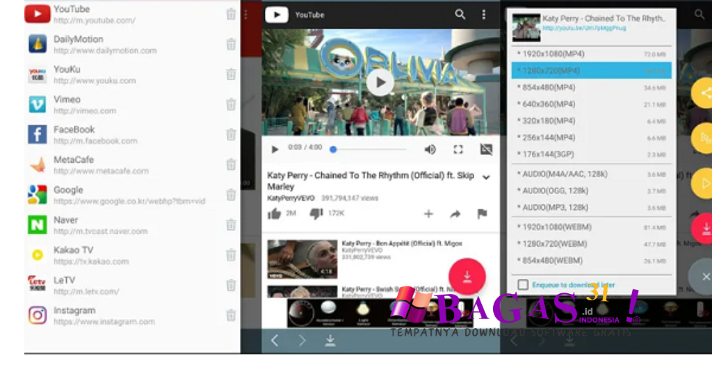Tap the red floating download button
Screen dimensions: 712x374
(x=467, y=277)
